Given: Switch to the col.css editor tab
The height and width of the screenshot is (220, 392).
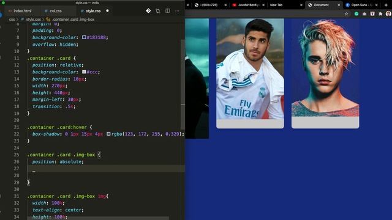Looking at the screenshot, I should pos(53,11).
